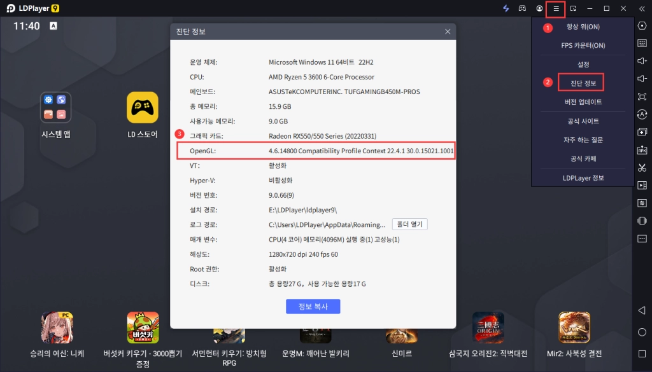
Task: Click the 운명M: 깨어난 발키리 label
Action: [316, 354]
